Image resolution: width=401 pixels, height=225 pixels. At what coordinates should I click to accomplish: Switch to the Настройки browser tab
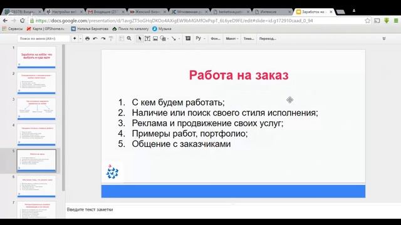click(65, 12)
